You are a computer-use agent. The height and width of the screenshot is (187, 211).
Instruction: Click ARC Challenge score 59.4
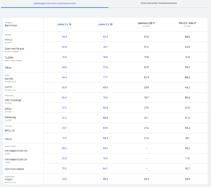64,98
